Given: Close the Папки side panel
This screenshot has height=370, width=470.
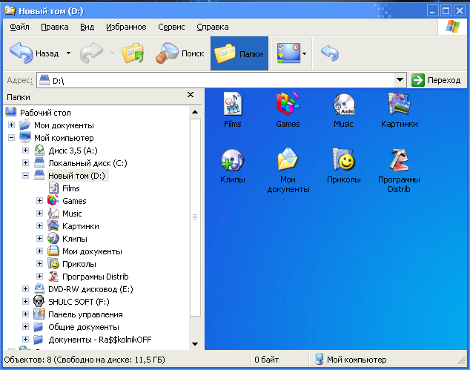Looking at the screenshot, I should coord(191,96).
